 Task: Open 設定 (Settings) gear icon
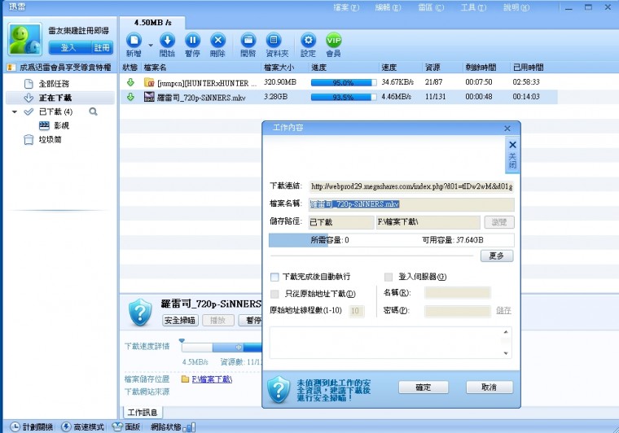[x=309, y=40]
